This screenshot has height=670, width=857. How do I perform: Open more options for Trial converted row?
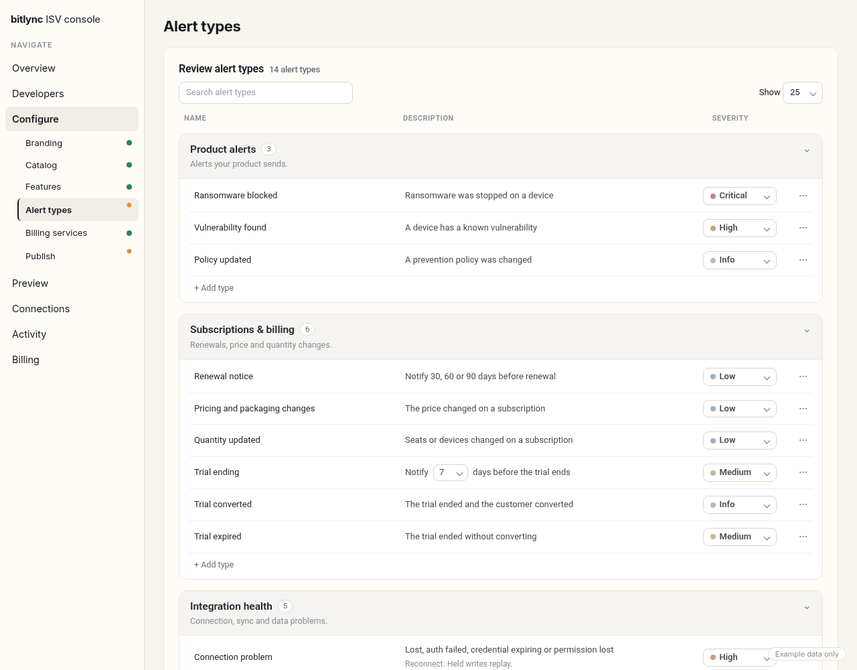(803, 505)
